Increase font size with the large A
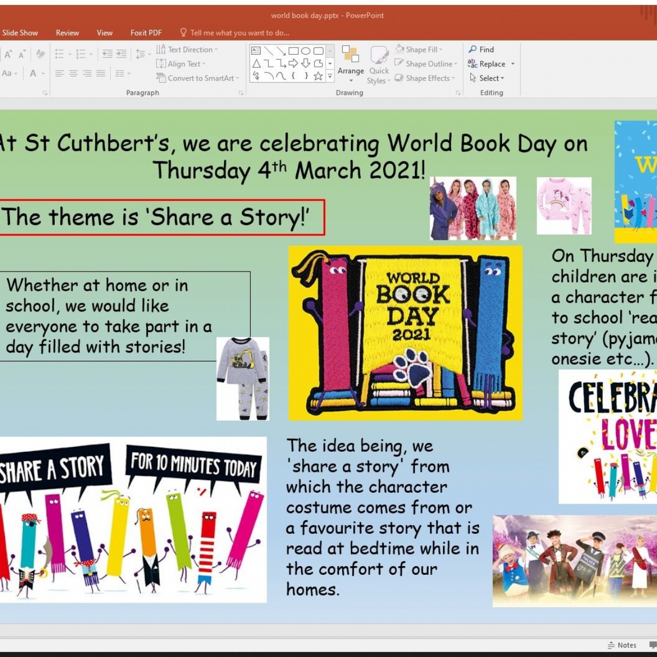Screen dimensions: 657x657 (8, 54)
